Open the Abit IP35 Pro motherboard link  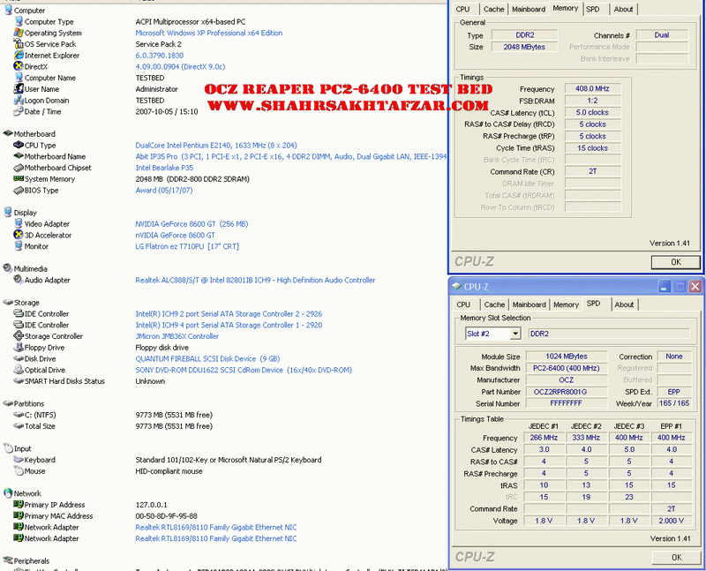point(291,156)
